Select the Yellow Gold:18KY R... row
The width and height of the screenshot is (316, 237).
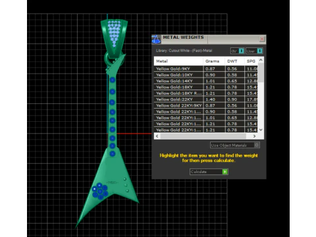[206, 93]
